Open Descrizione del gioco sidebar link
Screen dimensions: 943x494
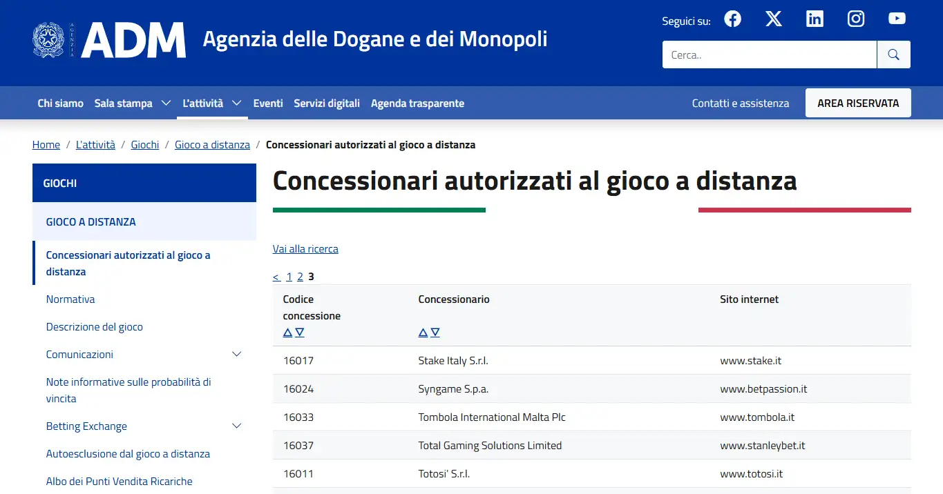click(95, 327)
